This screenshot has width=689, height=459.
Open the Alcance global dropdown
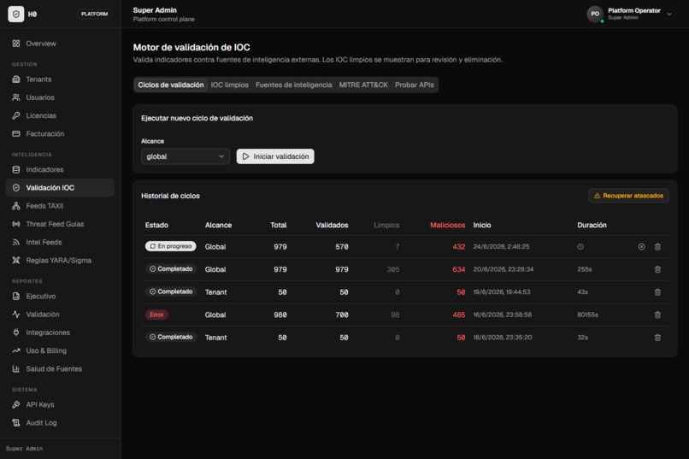[x=185, y=156]
